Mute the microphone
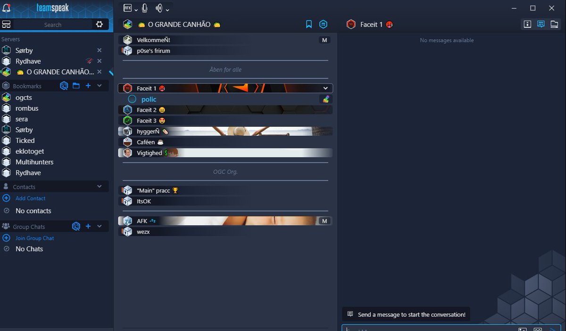 pyautogui.click(x=145, y=8)
